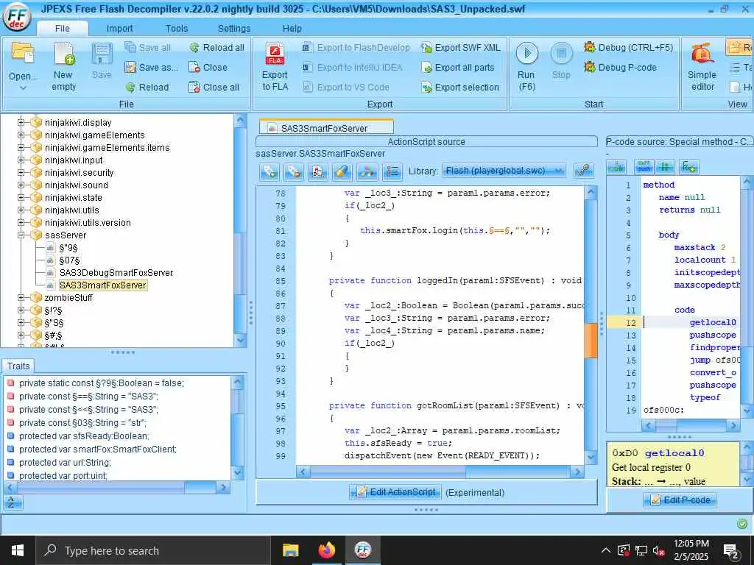Open the Help ribbon tab

point(292,29)
